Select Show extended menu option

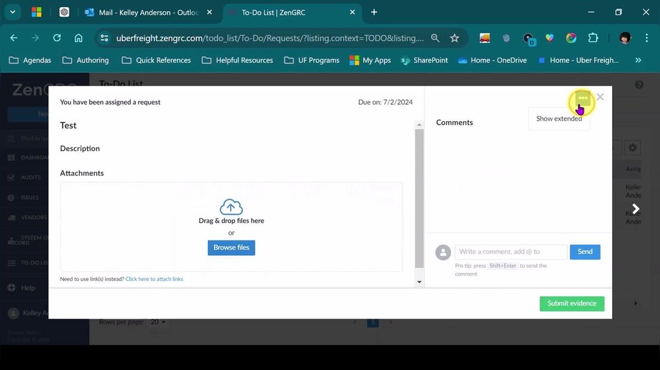point(559,119)
